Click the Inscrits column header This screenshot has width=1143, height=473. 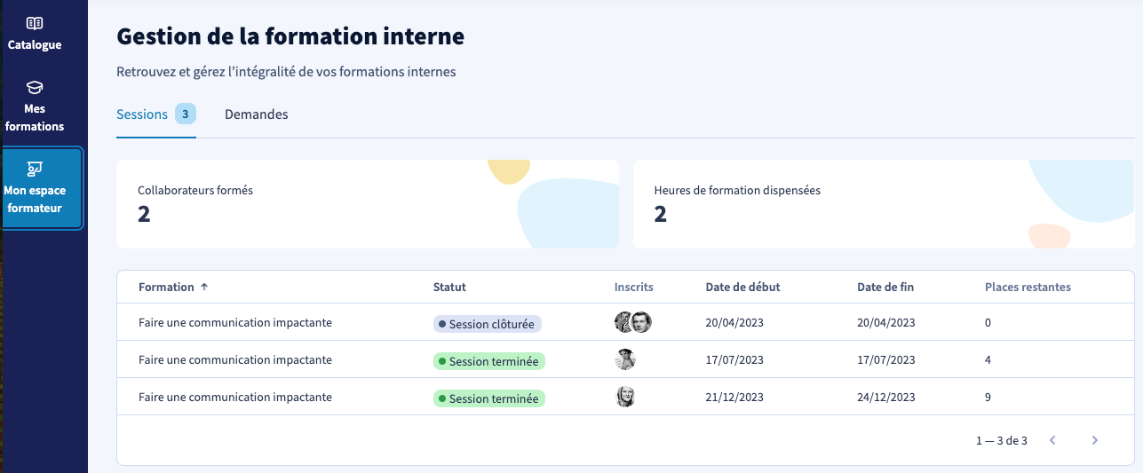tap(634, 287)
